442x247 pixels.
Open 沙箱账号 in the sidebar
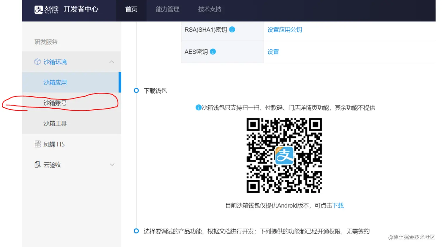[x=72, y=103]
